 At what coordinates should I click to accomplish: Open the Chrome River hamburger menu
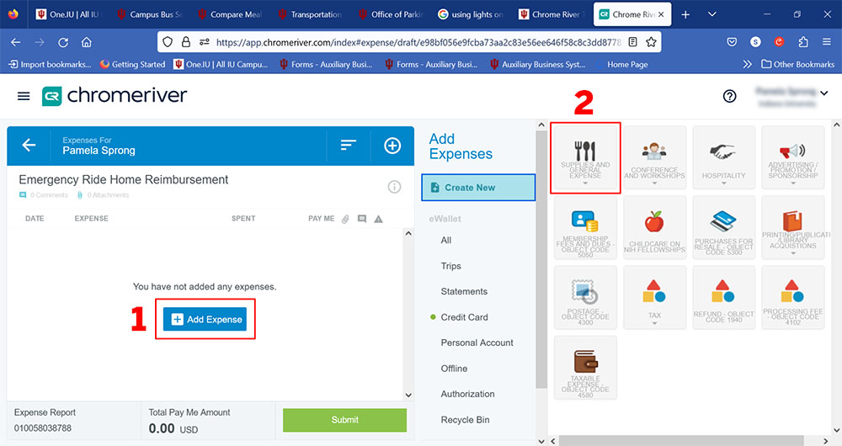point(24,96)
